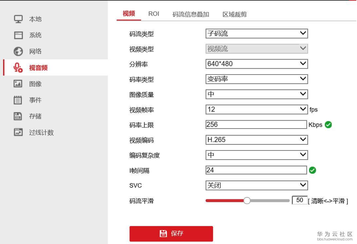Open the 码率类型 dropdown showing 变码率
Viewport: 357px width, 244px height.
click(x=256, y=79)
